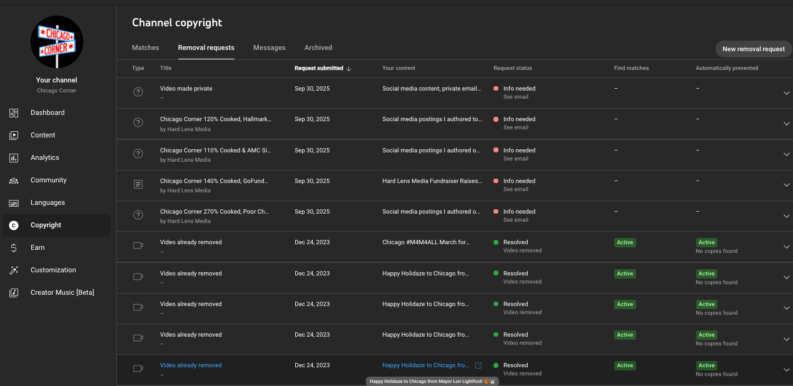
Task: Click the Type column header
Action: pos(138,69)
